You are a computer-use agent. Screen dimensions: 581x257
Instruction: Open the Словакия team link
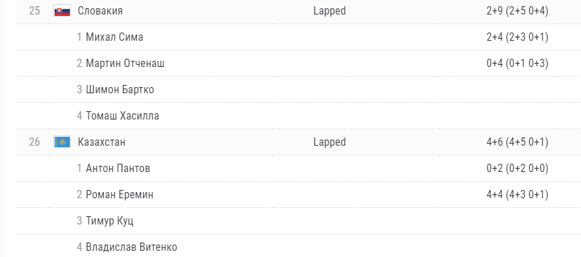point(100,11)
